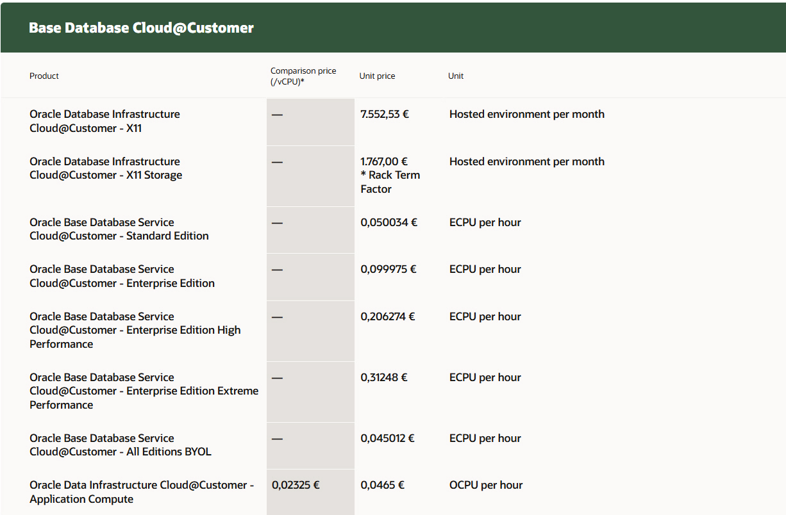Viewport: 786px width, 515px height.
Task: Click the X11 row Hosted environment per month unit
Action: 527,114
